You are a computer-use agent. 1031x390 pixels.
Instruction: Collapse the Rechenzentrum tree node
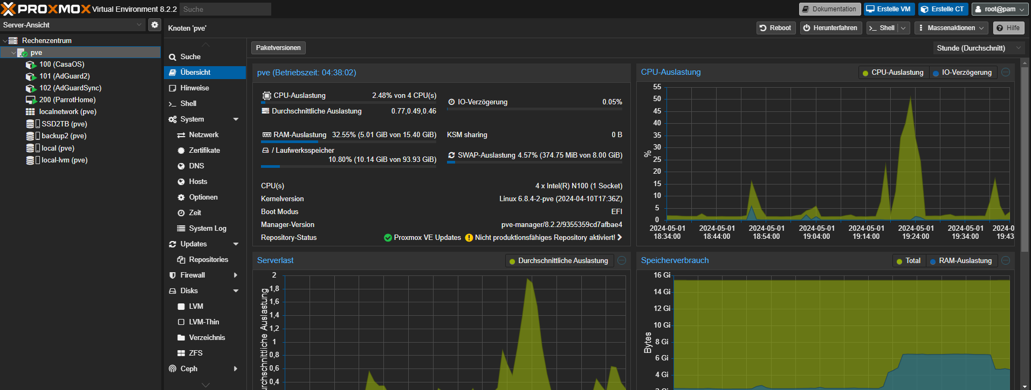click(5, 41)
